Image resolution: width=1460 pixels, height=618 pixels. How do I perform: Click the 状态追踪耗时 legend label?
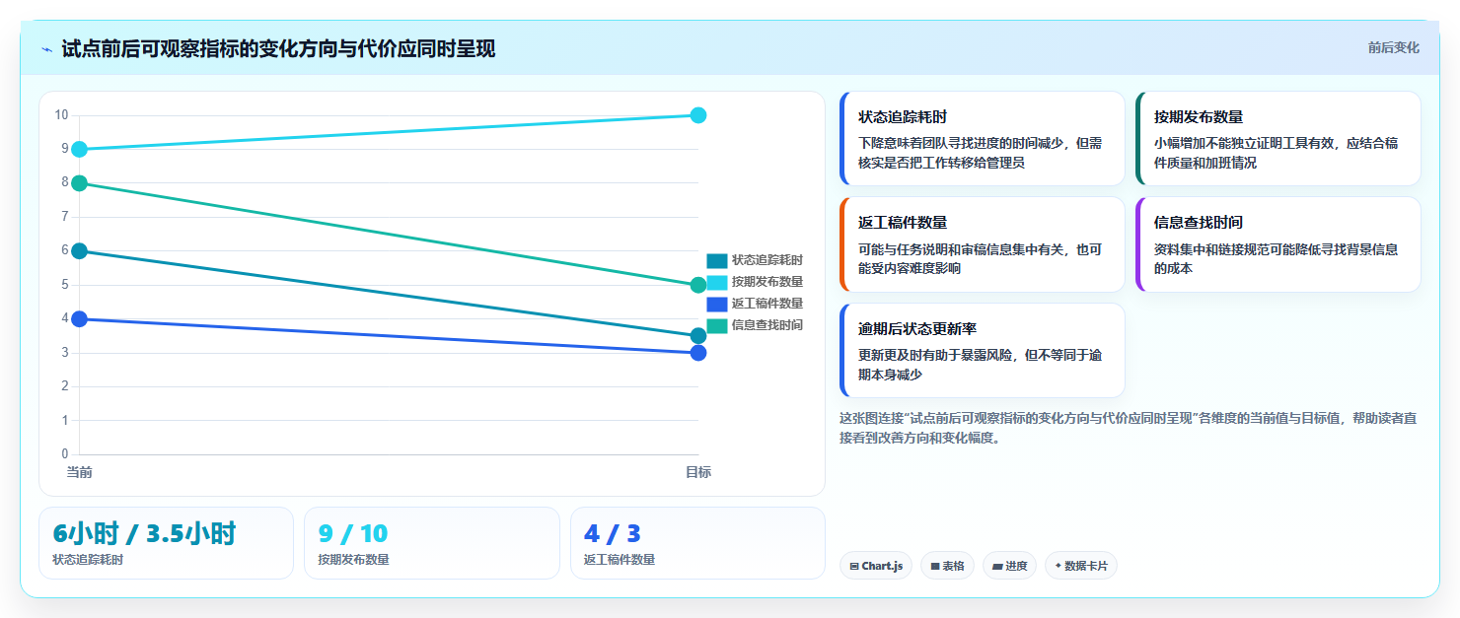pyautogui.click(x=767, y=260)
